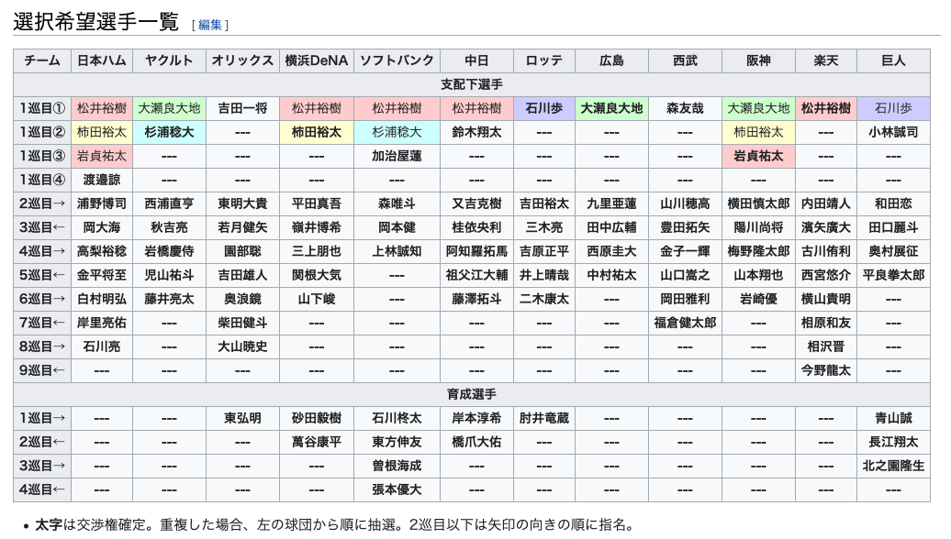This screenshot has width=951, height=539.
Task: Click the 西浦直亨 cell
Action: pyautogui.click(x=169, y=203)
